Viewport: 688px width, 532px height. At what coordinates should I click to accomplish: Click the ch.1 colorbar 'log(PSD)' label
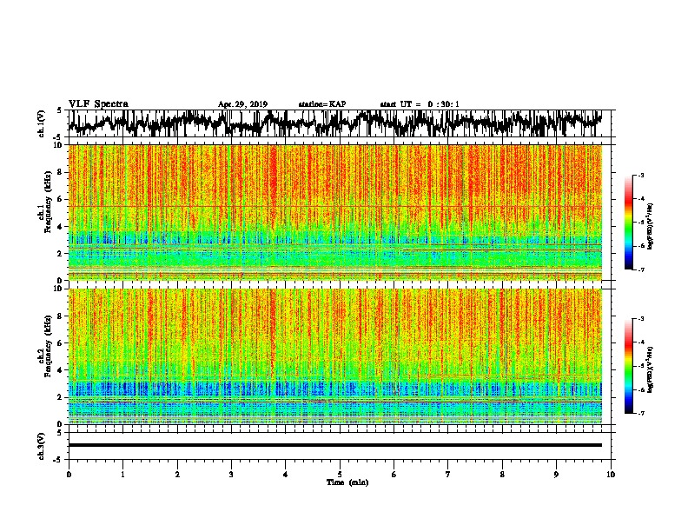pyautogui.click(x=651, y=226)
